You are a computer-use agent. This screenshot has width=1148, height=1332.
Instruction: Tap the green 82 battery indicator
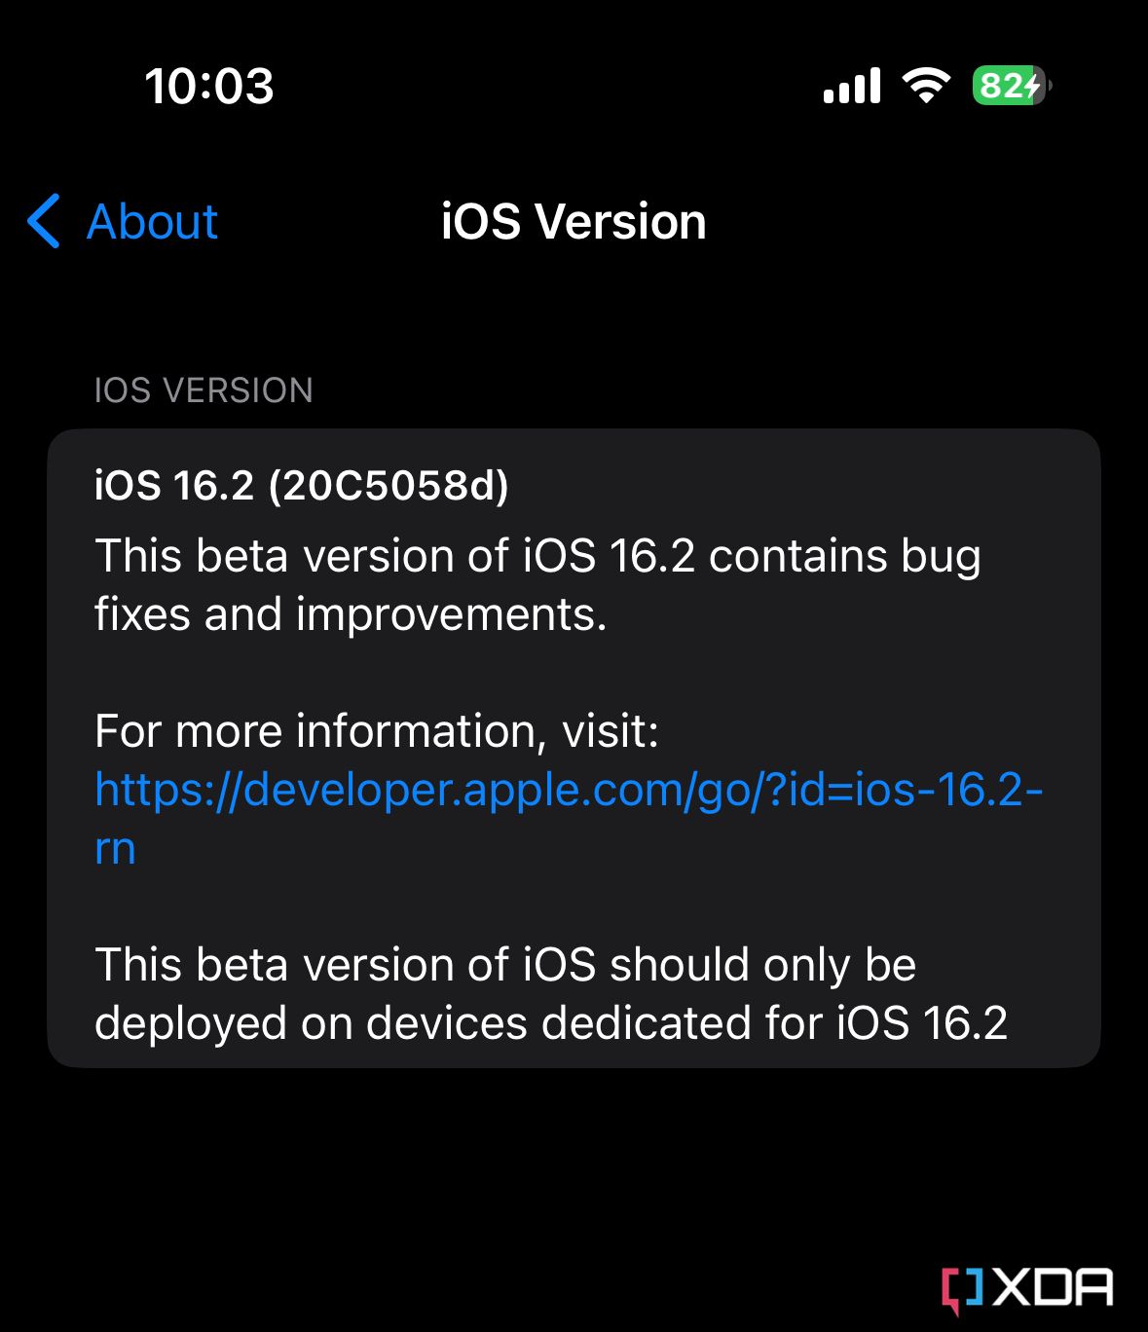1011,86
